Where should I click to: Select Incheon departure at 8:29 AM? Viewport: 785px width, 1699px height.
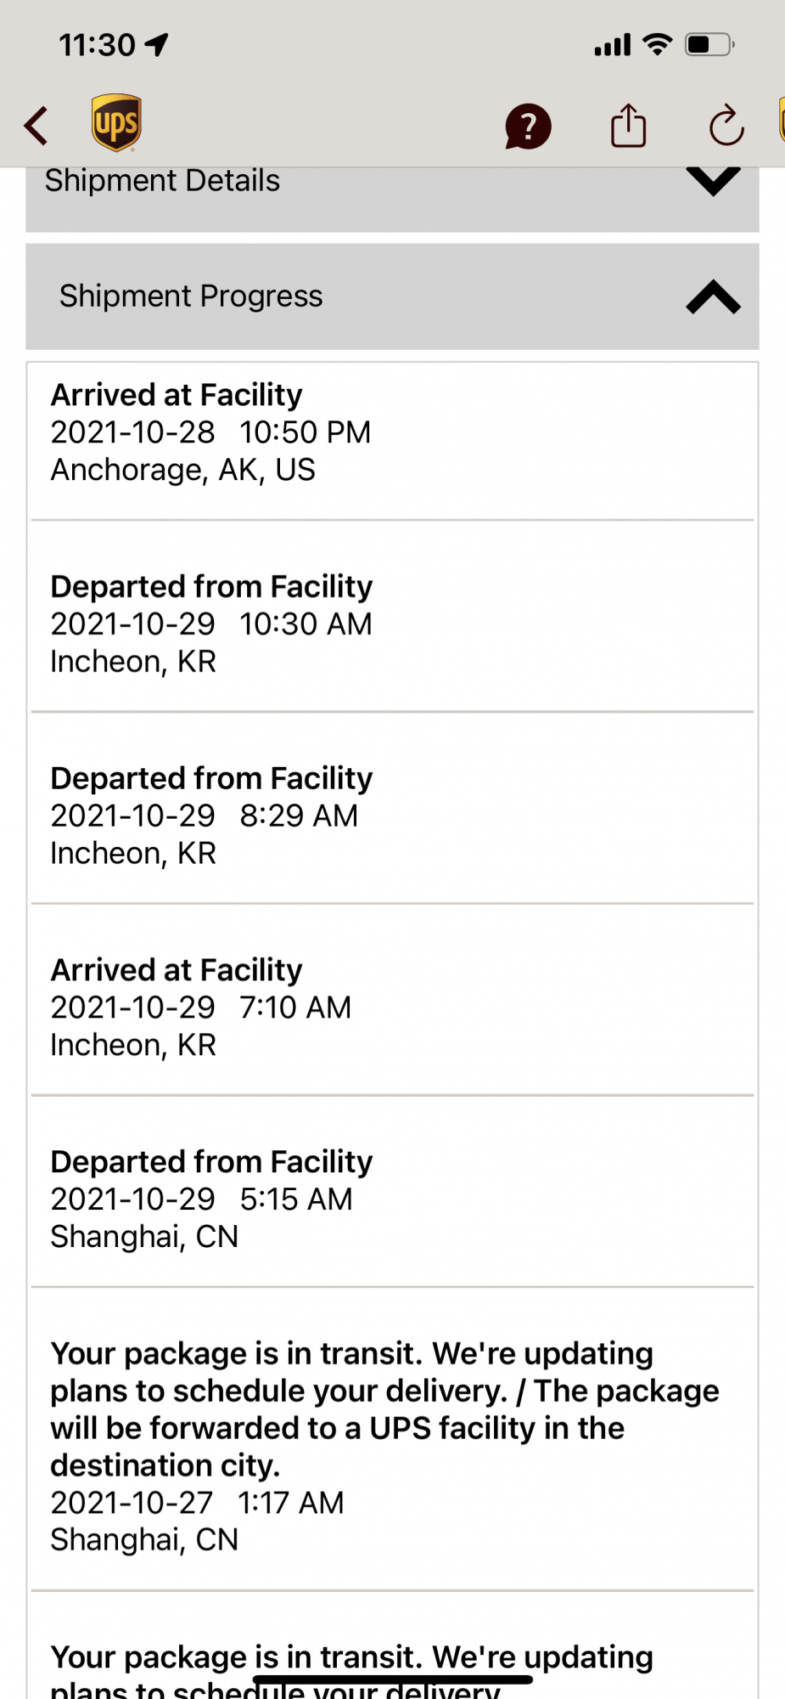pos(211,816)
